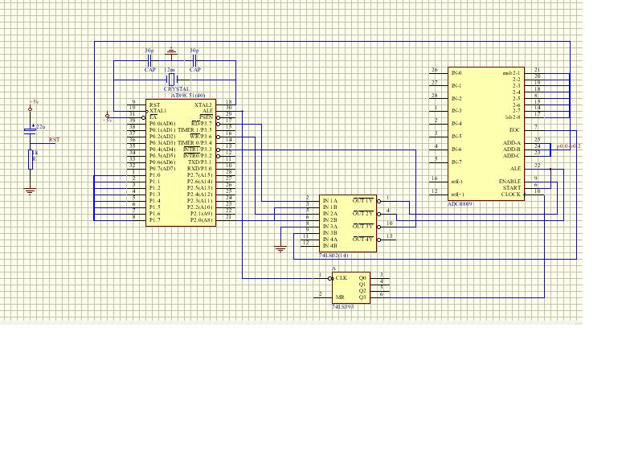Click the XTAL2 pin name
Image resolution: width=622 pixels, height=467 pixels.
pos(203,104)
